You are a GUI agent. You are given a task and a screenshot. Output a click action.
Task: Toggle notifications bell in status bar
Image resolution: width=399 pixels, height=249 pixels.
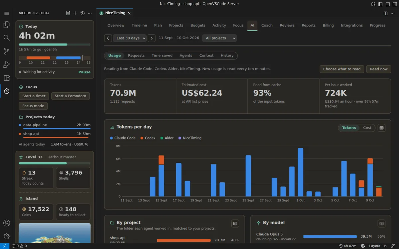(x=393, y=246)
